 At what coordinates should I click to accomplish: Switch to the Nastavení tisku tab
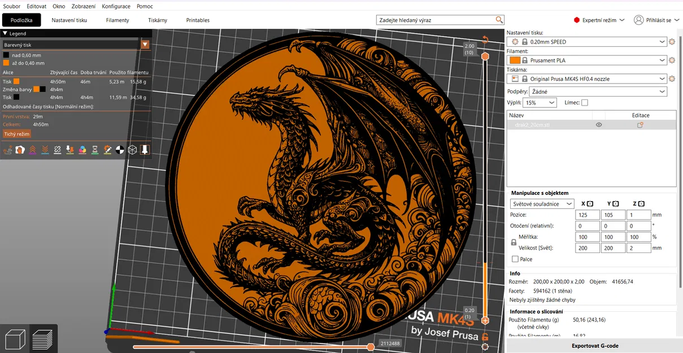pos(69,20)
